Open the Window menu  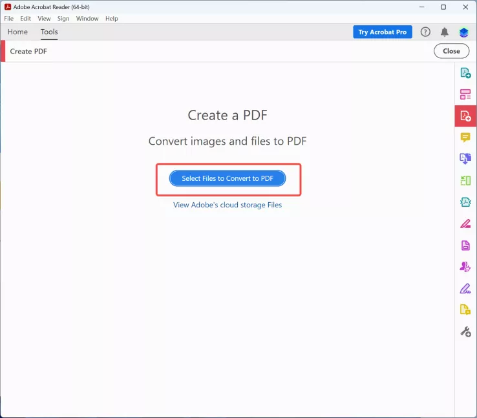(87, 19)
